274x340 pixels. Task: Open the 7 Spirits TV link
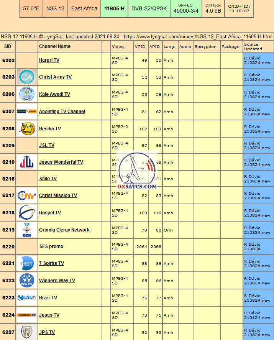(x=51, y=263)
